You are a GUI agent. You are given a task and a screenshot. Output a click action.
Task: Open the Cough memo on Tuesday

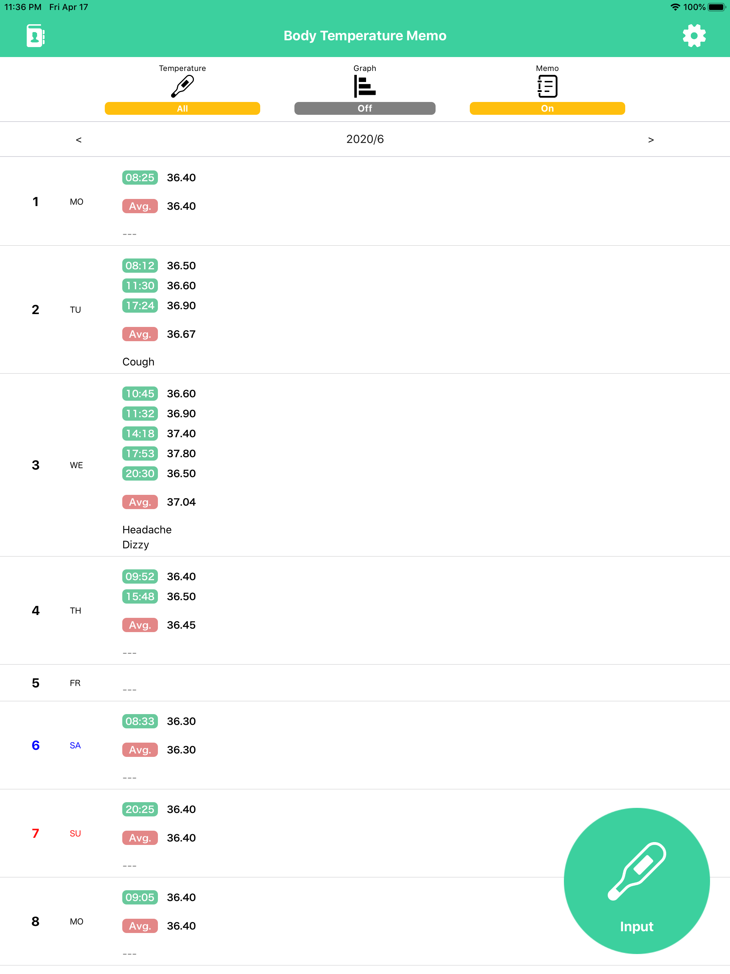pyautogui.click(x=138, y=362)
